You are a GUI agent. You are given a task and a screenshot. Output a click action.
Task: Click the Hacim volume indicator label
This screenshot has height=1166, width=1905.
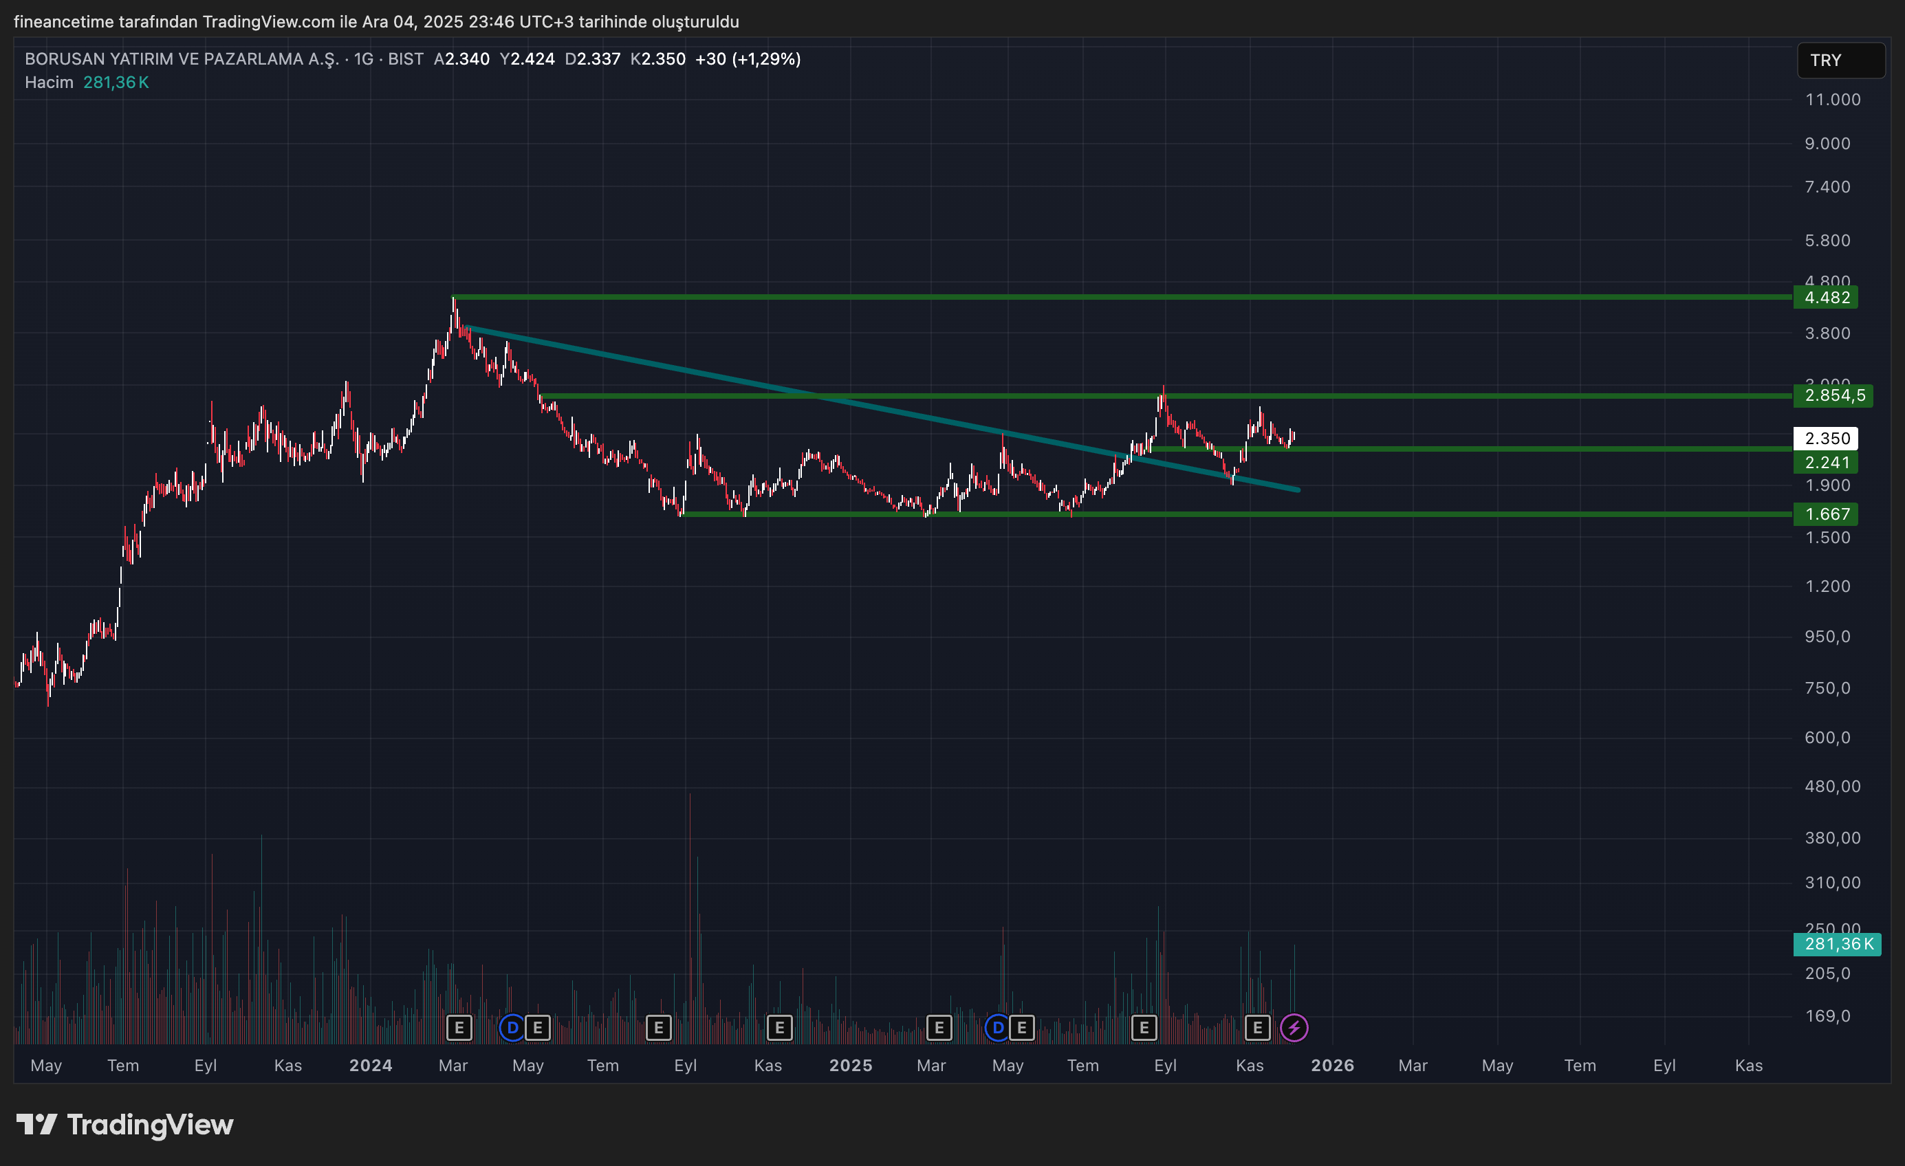click(49, 82)
